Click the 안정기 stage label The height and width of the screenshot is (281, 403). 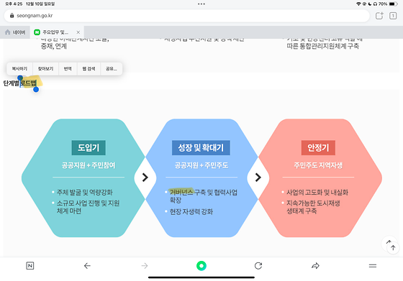[318, 147]
